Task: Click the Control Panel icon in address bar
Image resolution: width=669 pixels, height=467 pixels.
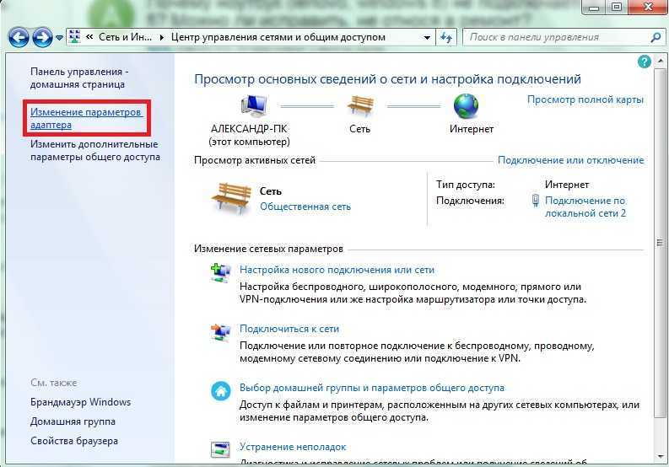Action: (75, 37)
